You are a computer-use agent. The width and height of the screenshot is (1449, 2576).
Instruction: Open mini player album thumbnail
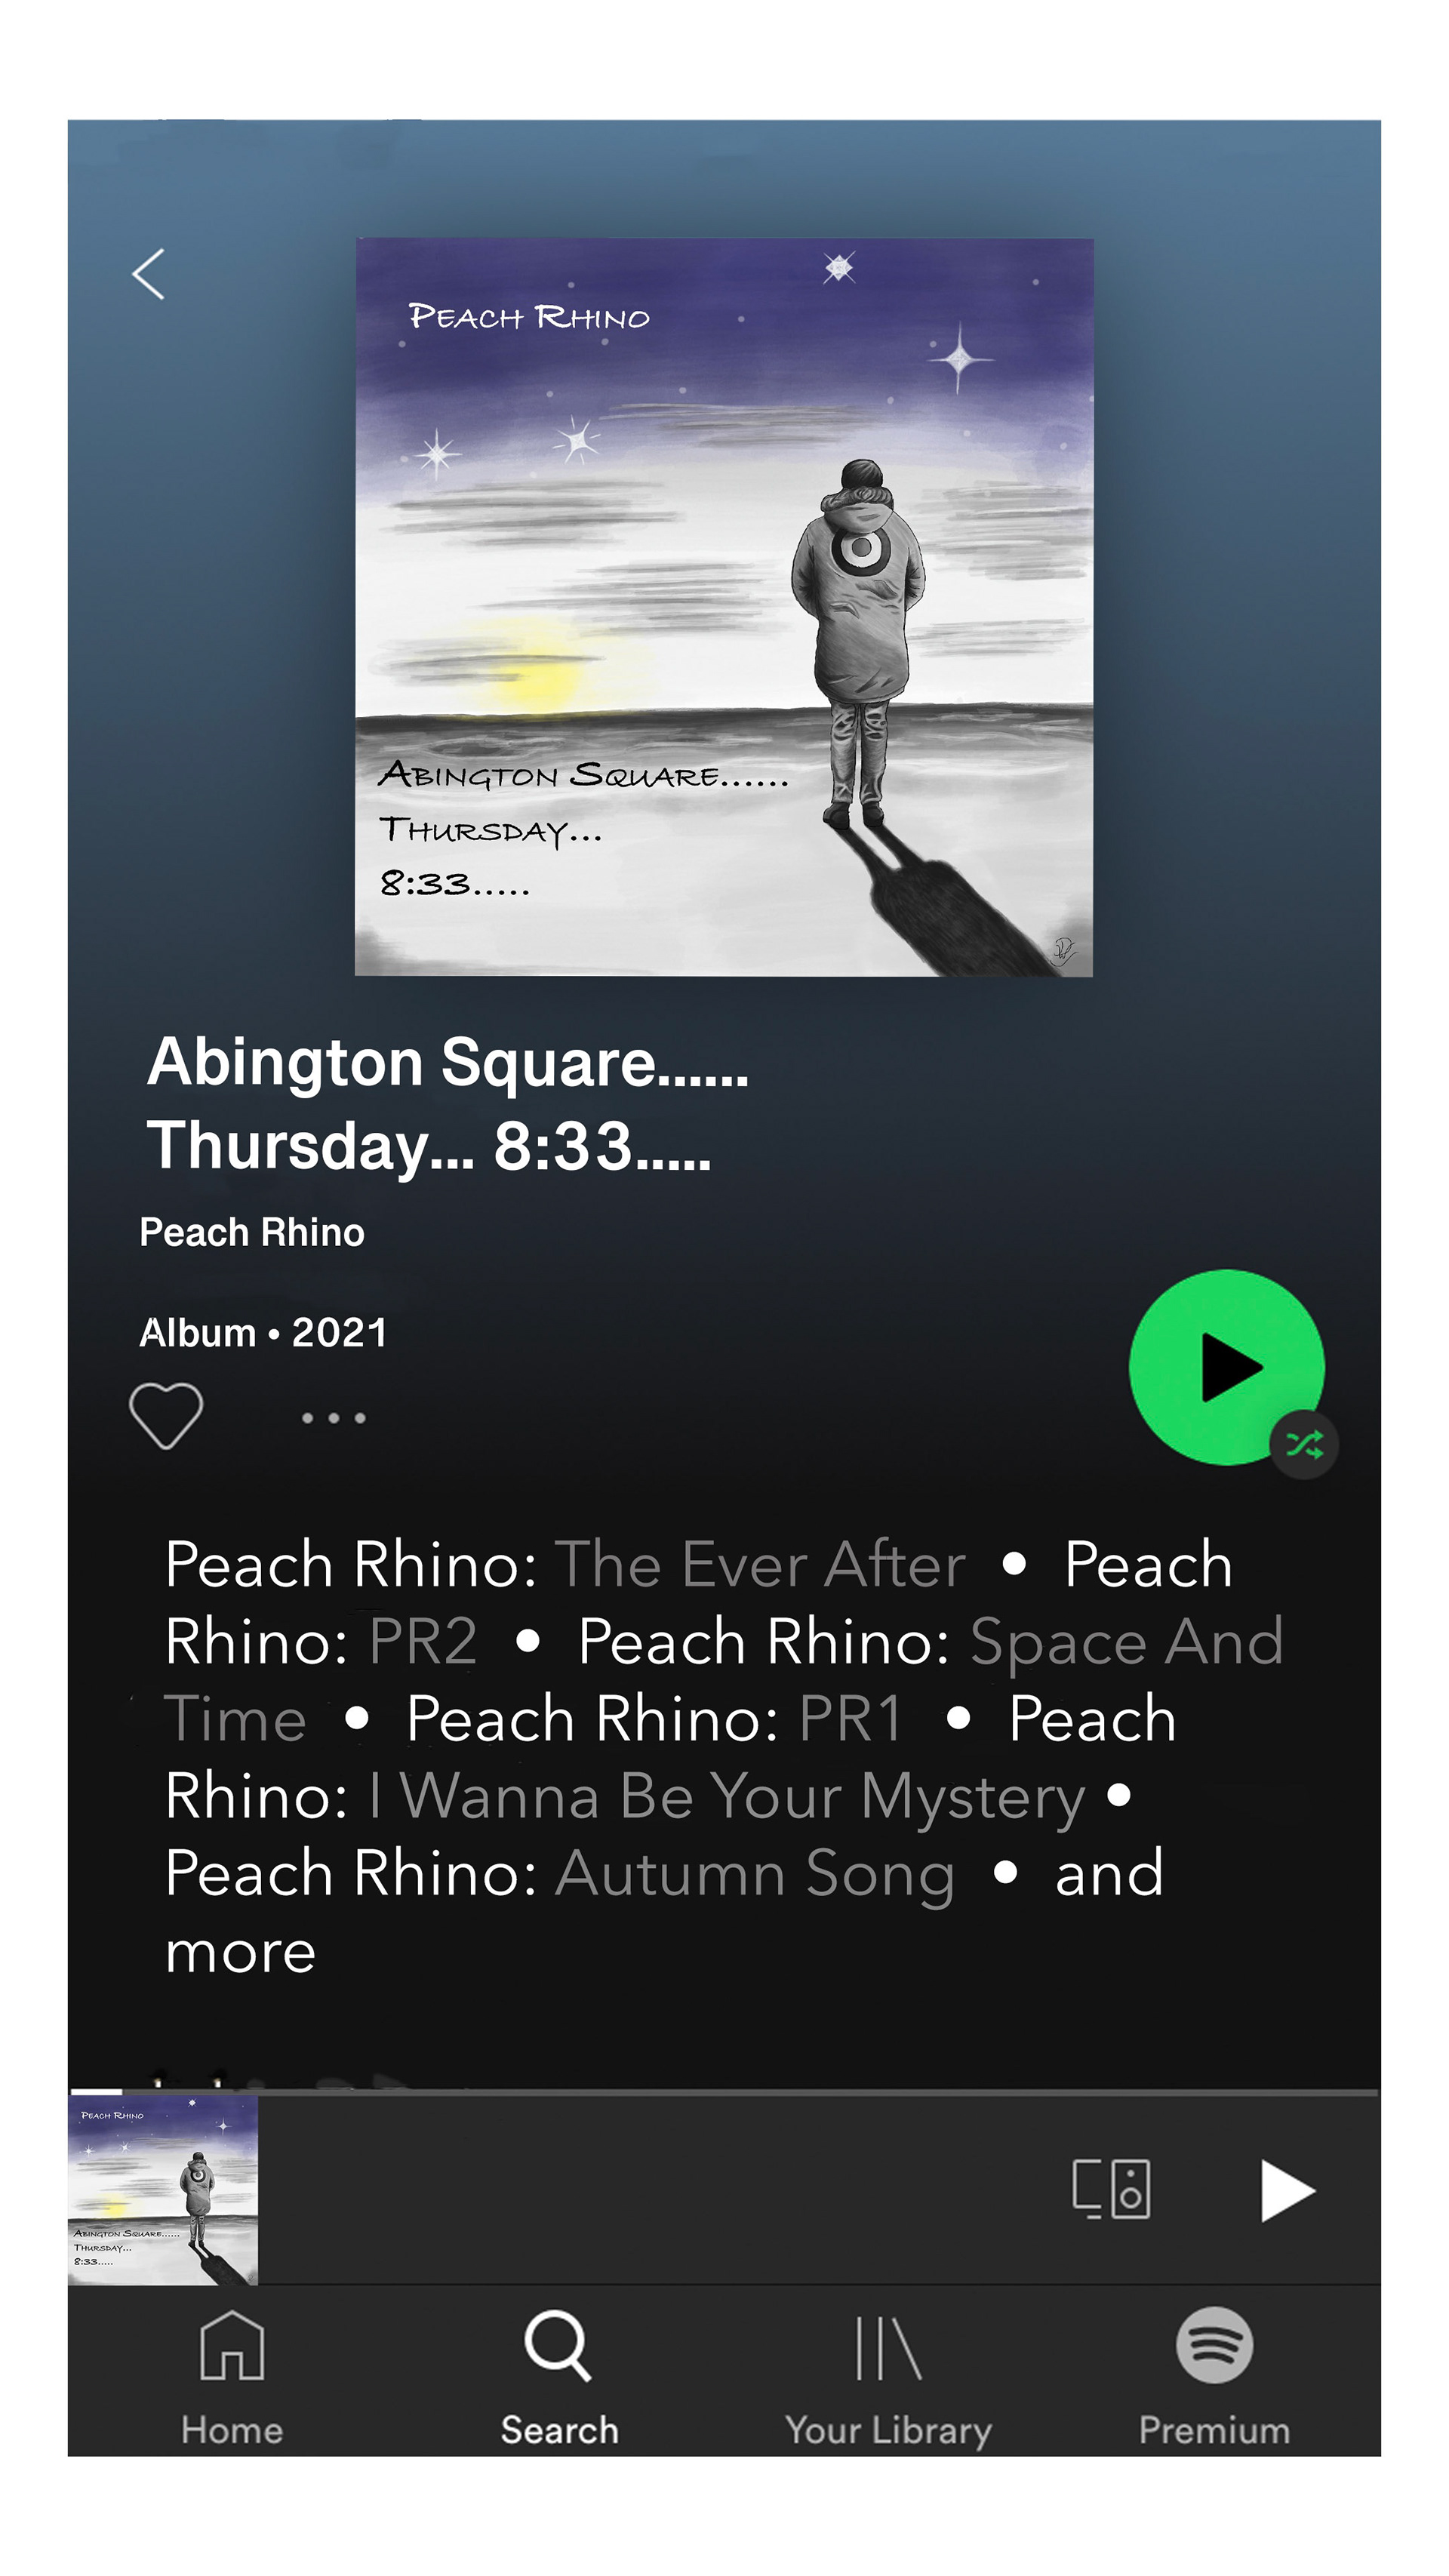163,2190
